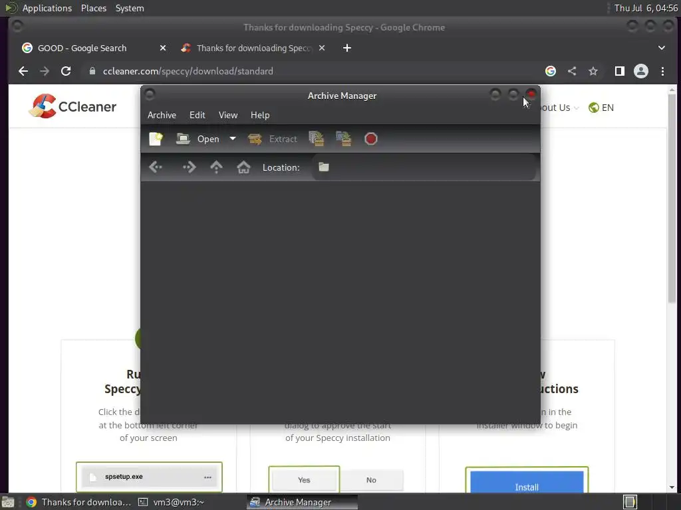Click the No button on CCleaner page

[371, 479]
